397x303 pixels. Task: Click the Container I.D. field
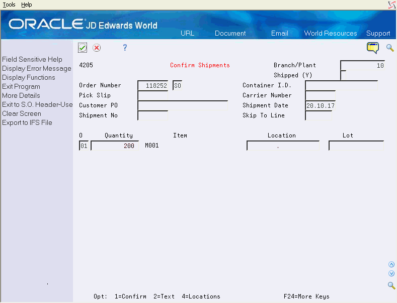[342, 85]
